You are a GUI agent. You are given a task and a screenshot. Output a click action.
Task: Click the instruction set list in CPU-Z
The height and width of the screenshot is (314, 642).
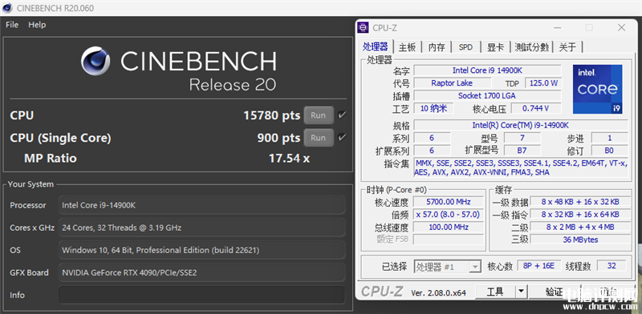(x=520, y=167)
